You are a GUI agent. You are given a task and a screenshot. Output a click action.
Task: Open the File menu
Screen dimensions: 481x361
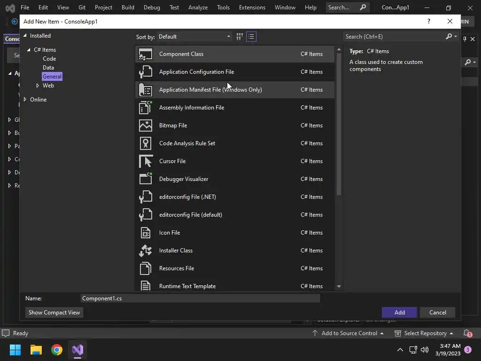[25, 8]
